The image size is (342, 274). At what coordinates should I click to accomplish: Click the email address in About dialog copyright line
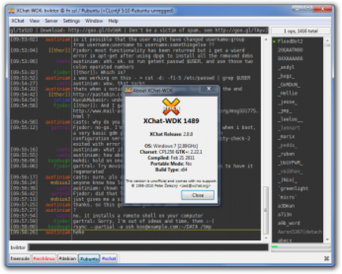[x=195, y=186]
